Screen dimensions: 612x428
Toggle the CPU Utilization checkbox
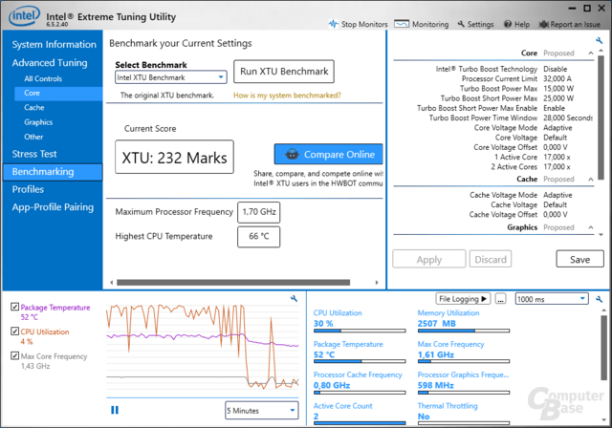13,332
